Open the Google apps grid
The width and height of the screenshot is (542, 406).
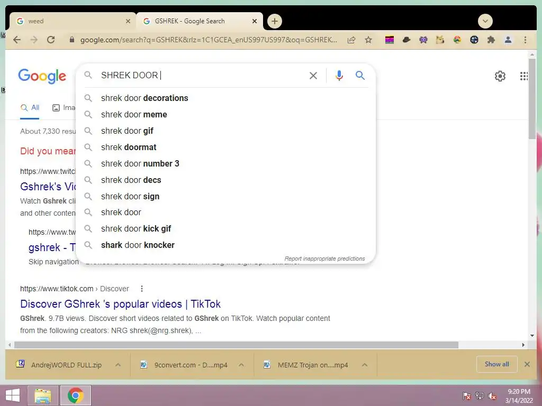point(523,76)
